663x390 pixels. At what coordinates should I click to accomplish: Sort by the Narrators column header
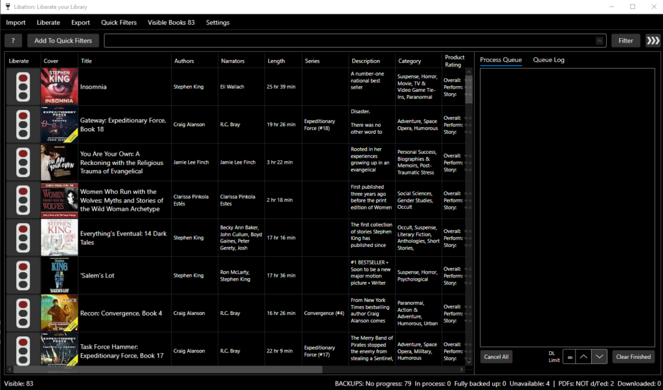click(x=241, y=61)
